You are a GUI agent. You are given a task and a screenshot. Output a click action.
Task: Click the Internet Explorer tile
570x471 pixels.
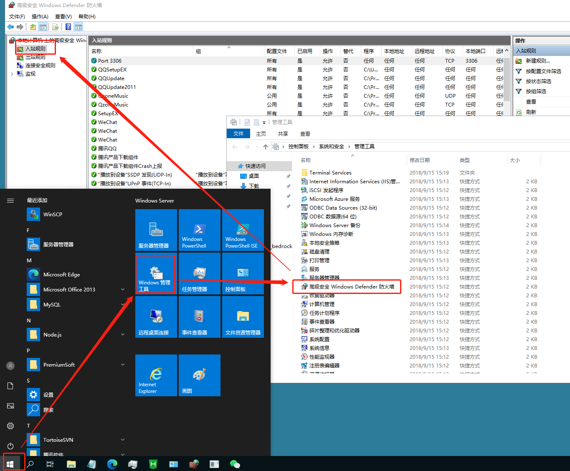[156, 375]
